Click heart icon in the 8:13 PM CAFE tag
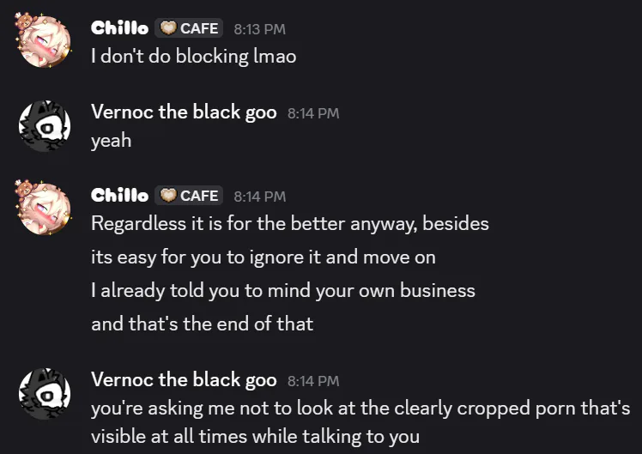Viewport: 642px width, 454px height. tap(168, 28)
